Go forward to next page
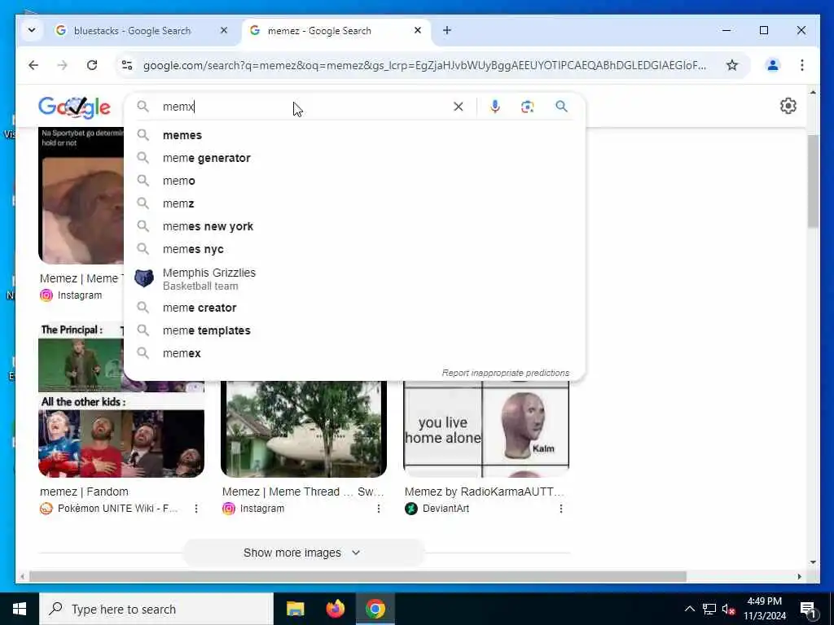The image size is (834, 625). tap(62, 65)
